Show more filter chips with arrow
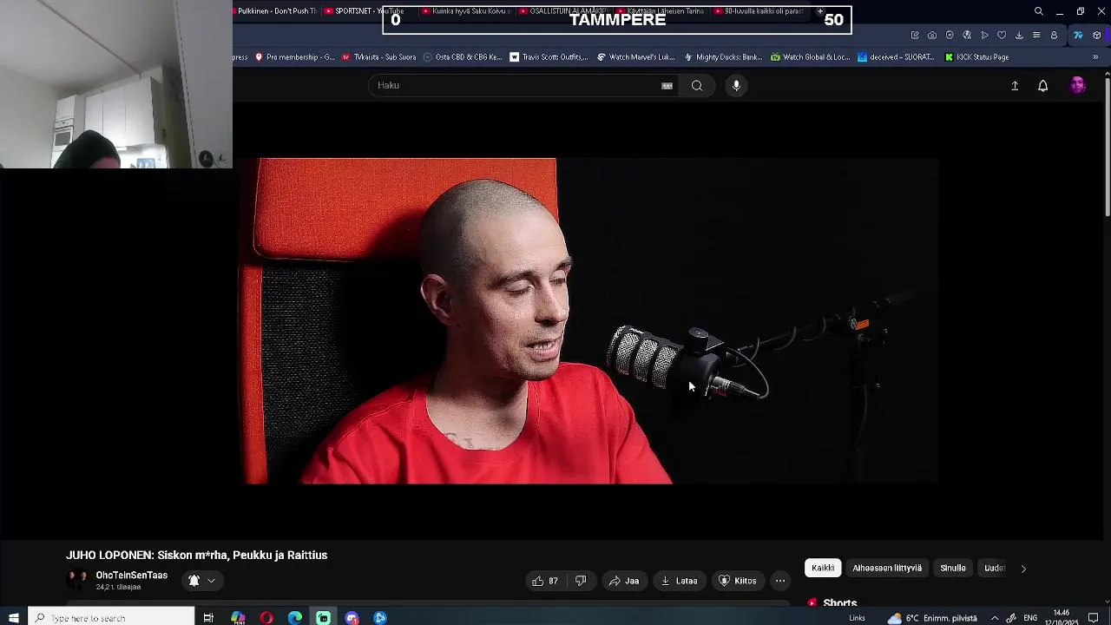Screen dimensions: 1111x625 (x=1023, y=569)
